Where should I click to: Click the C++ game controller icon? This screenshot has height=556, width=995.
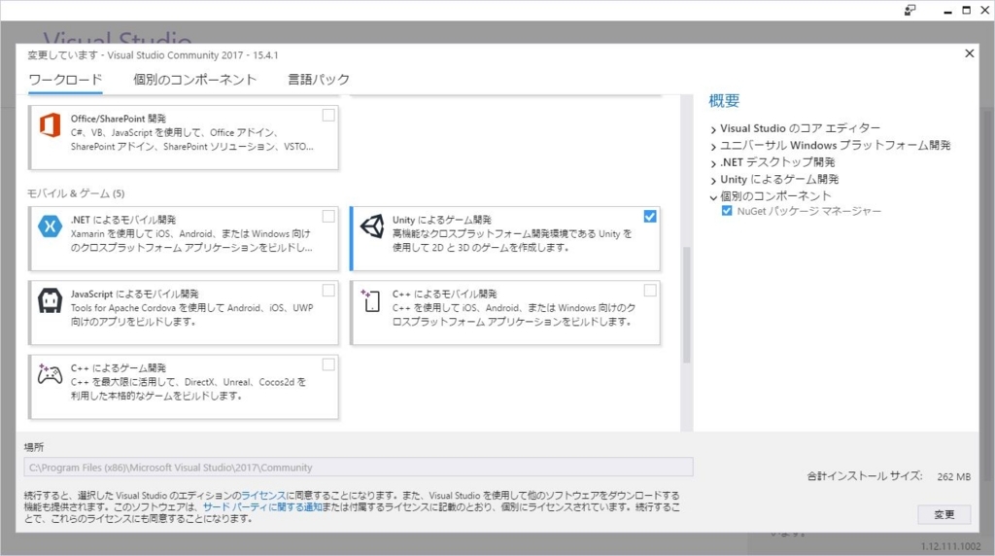(50, 374)
